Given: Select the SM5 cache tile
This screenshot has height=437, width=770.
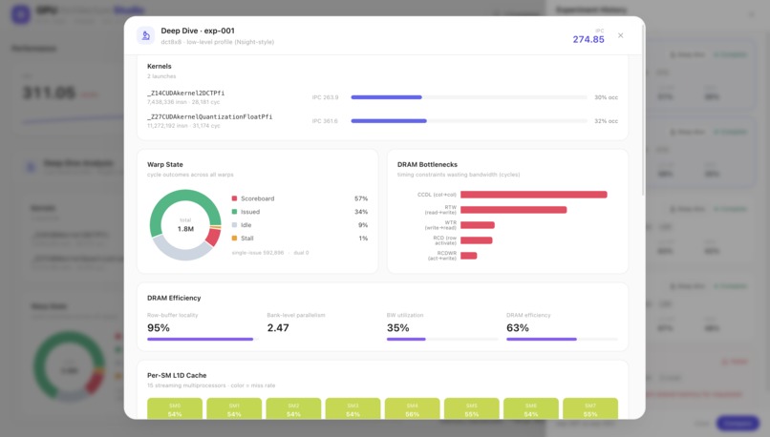Looking at the screenshot, I should click(472, 408).
